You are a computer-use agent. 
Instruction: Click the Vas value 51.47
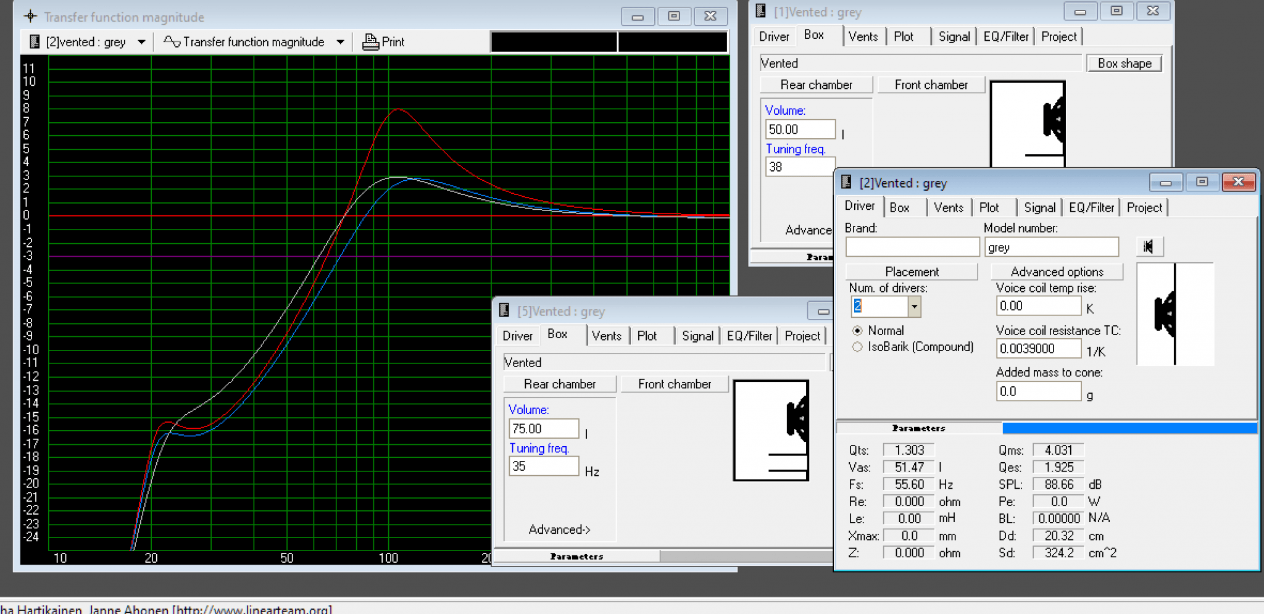[908, 468]
